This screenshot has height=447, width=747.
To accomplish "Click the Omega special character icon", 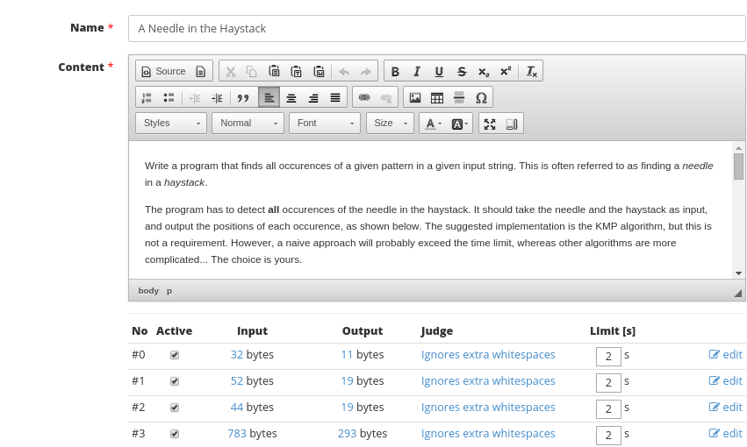I will click(481, 98).
